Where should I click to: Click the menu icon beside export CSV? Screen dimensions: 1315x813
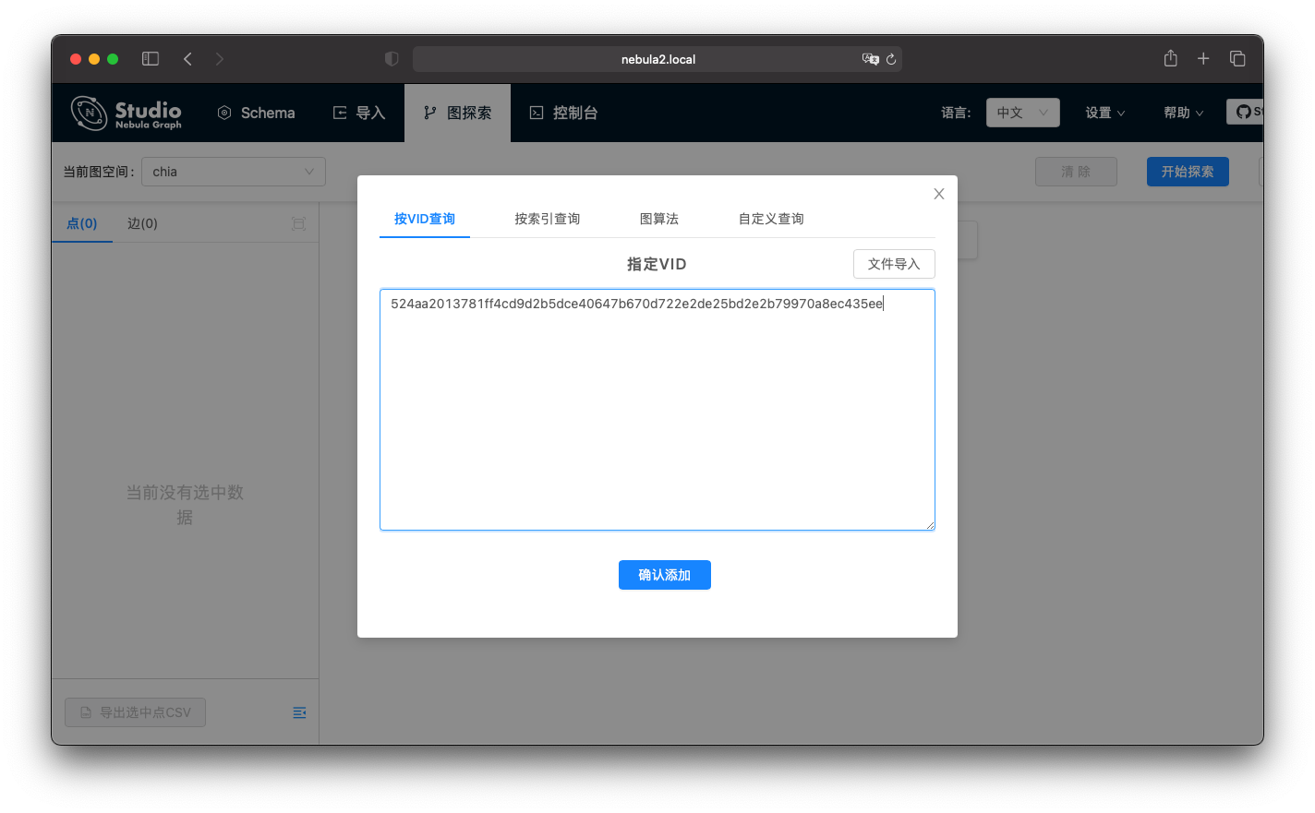[x=299, y=712]
